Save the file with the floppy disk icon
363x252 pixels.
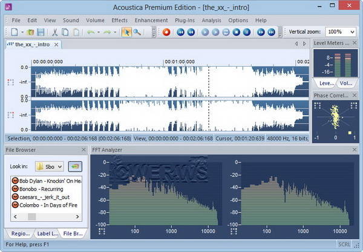[41, 31]
